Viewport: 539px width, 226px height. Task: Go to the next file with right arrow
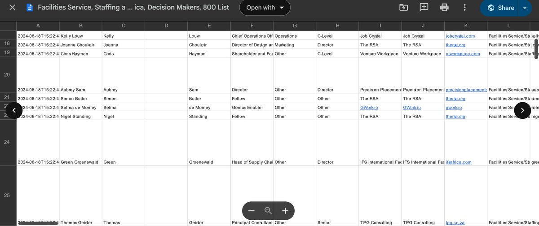tap(522, 110)
